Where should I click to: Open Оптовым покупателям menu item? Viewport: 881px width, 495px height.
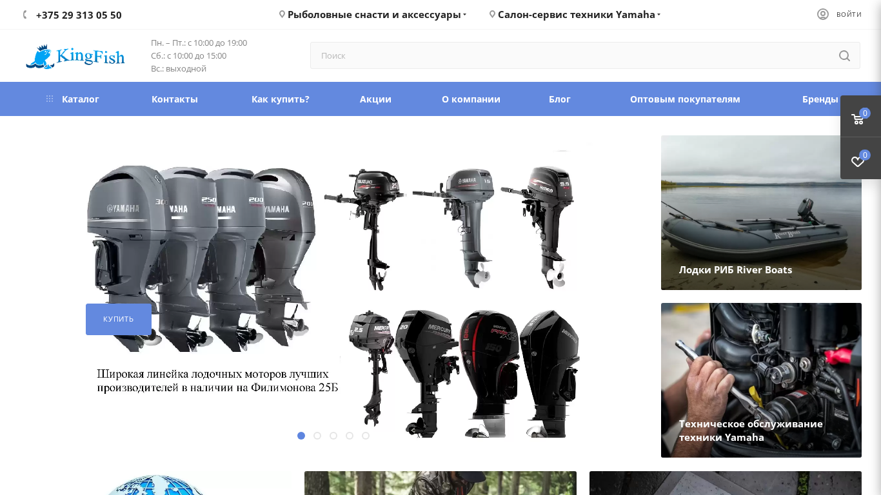(685, 99)
